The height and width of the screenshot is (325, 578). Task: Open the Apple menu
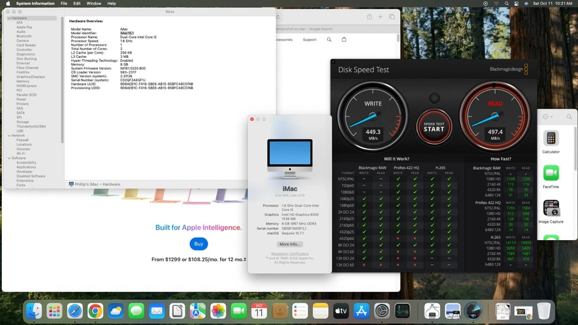click(8, 4)
